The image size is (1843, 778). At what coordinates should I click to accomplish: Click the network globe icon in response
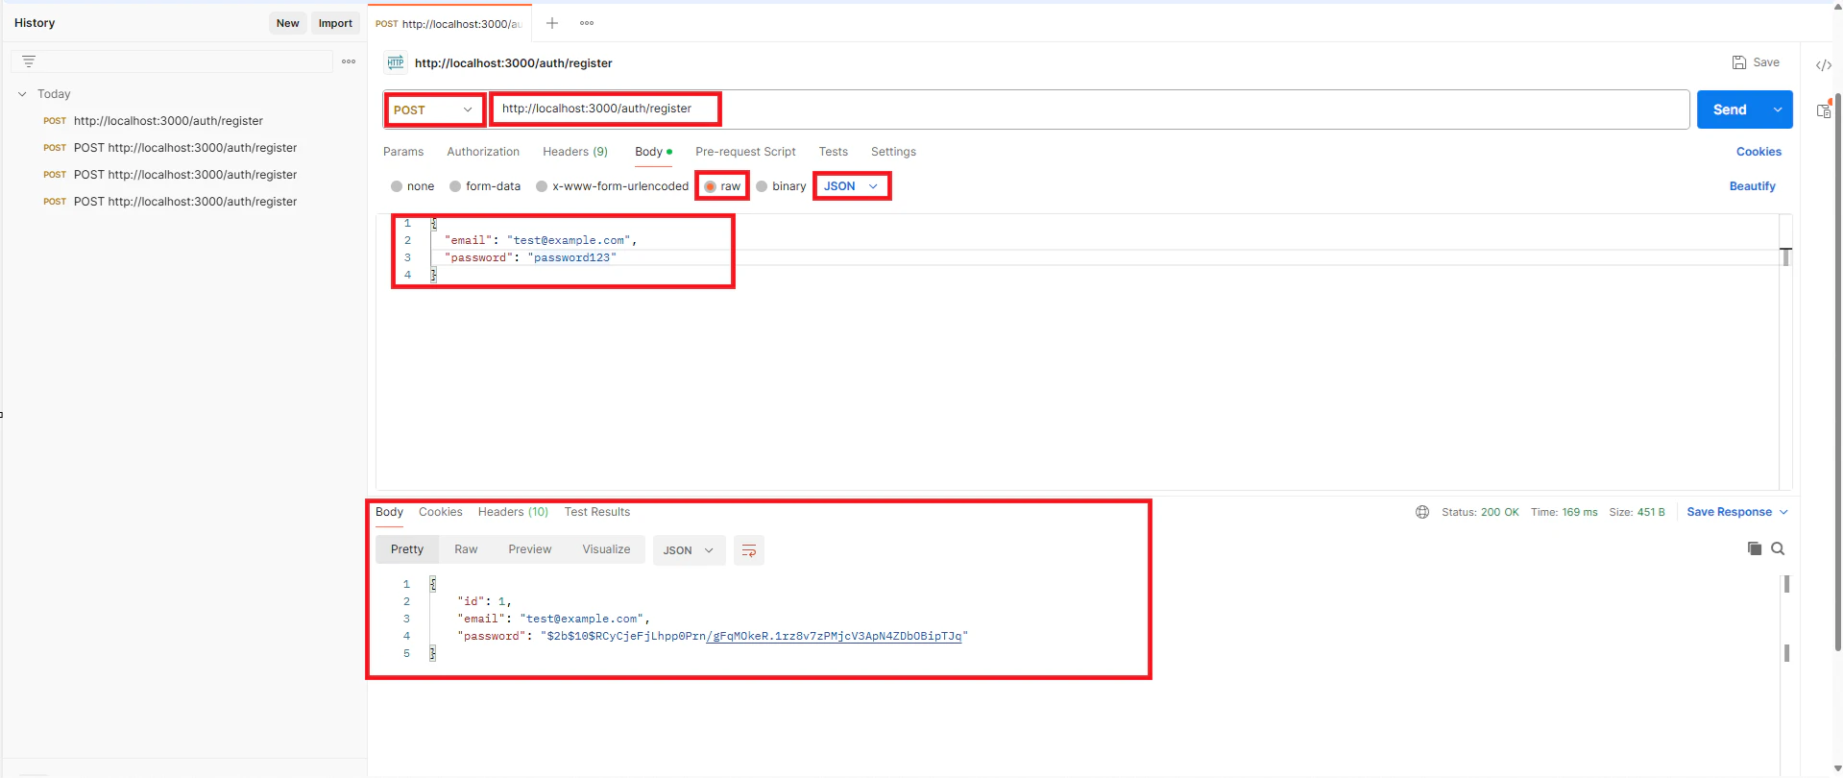(1422, 512)
